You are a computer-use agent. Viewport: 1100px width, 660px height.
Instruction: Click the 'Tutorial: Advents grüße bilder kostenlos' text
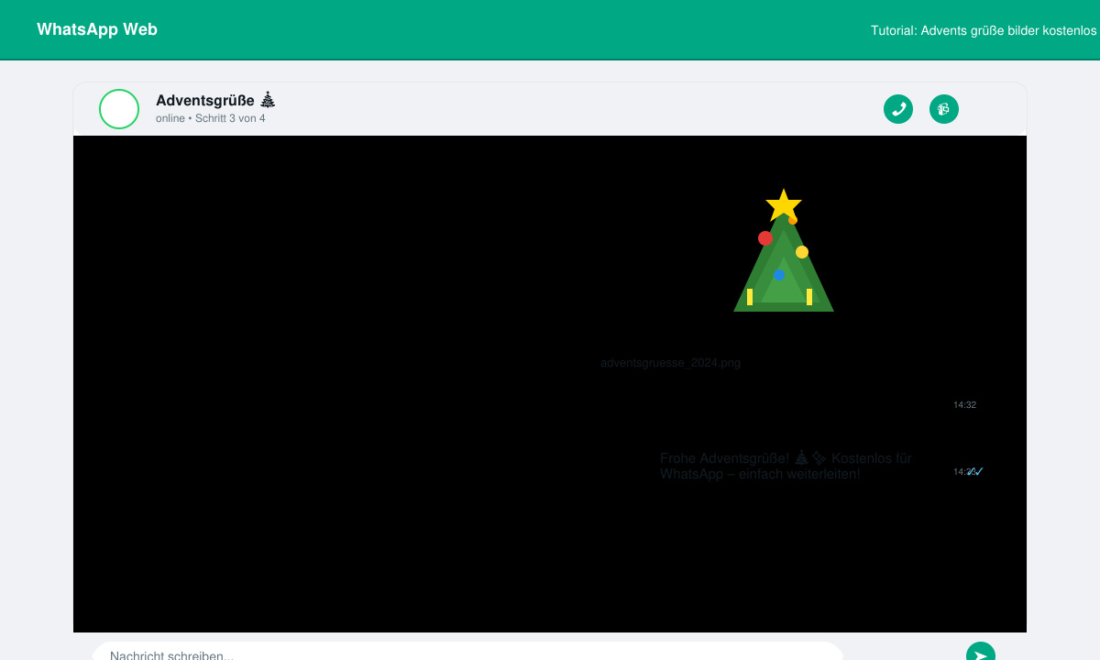click(984, 30)
